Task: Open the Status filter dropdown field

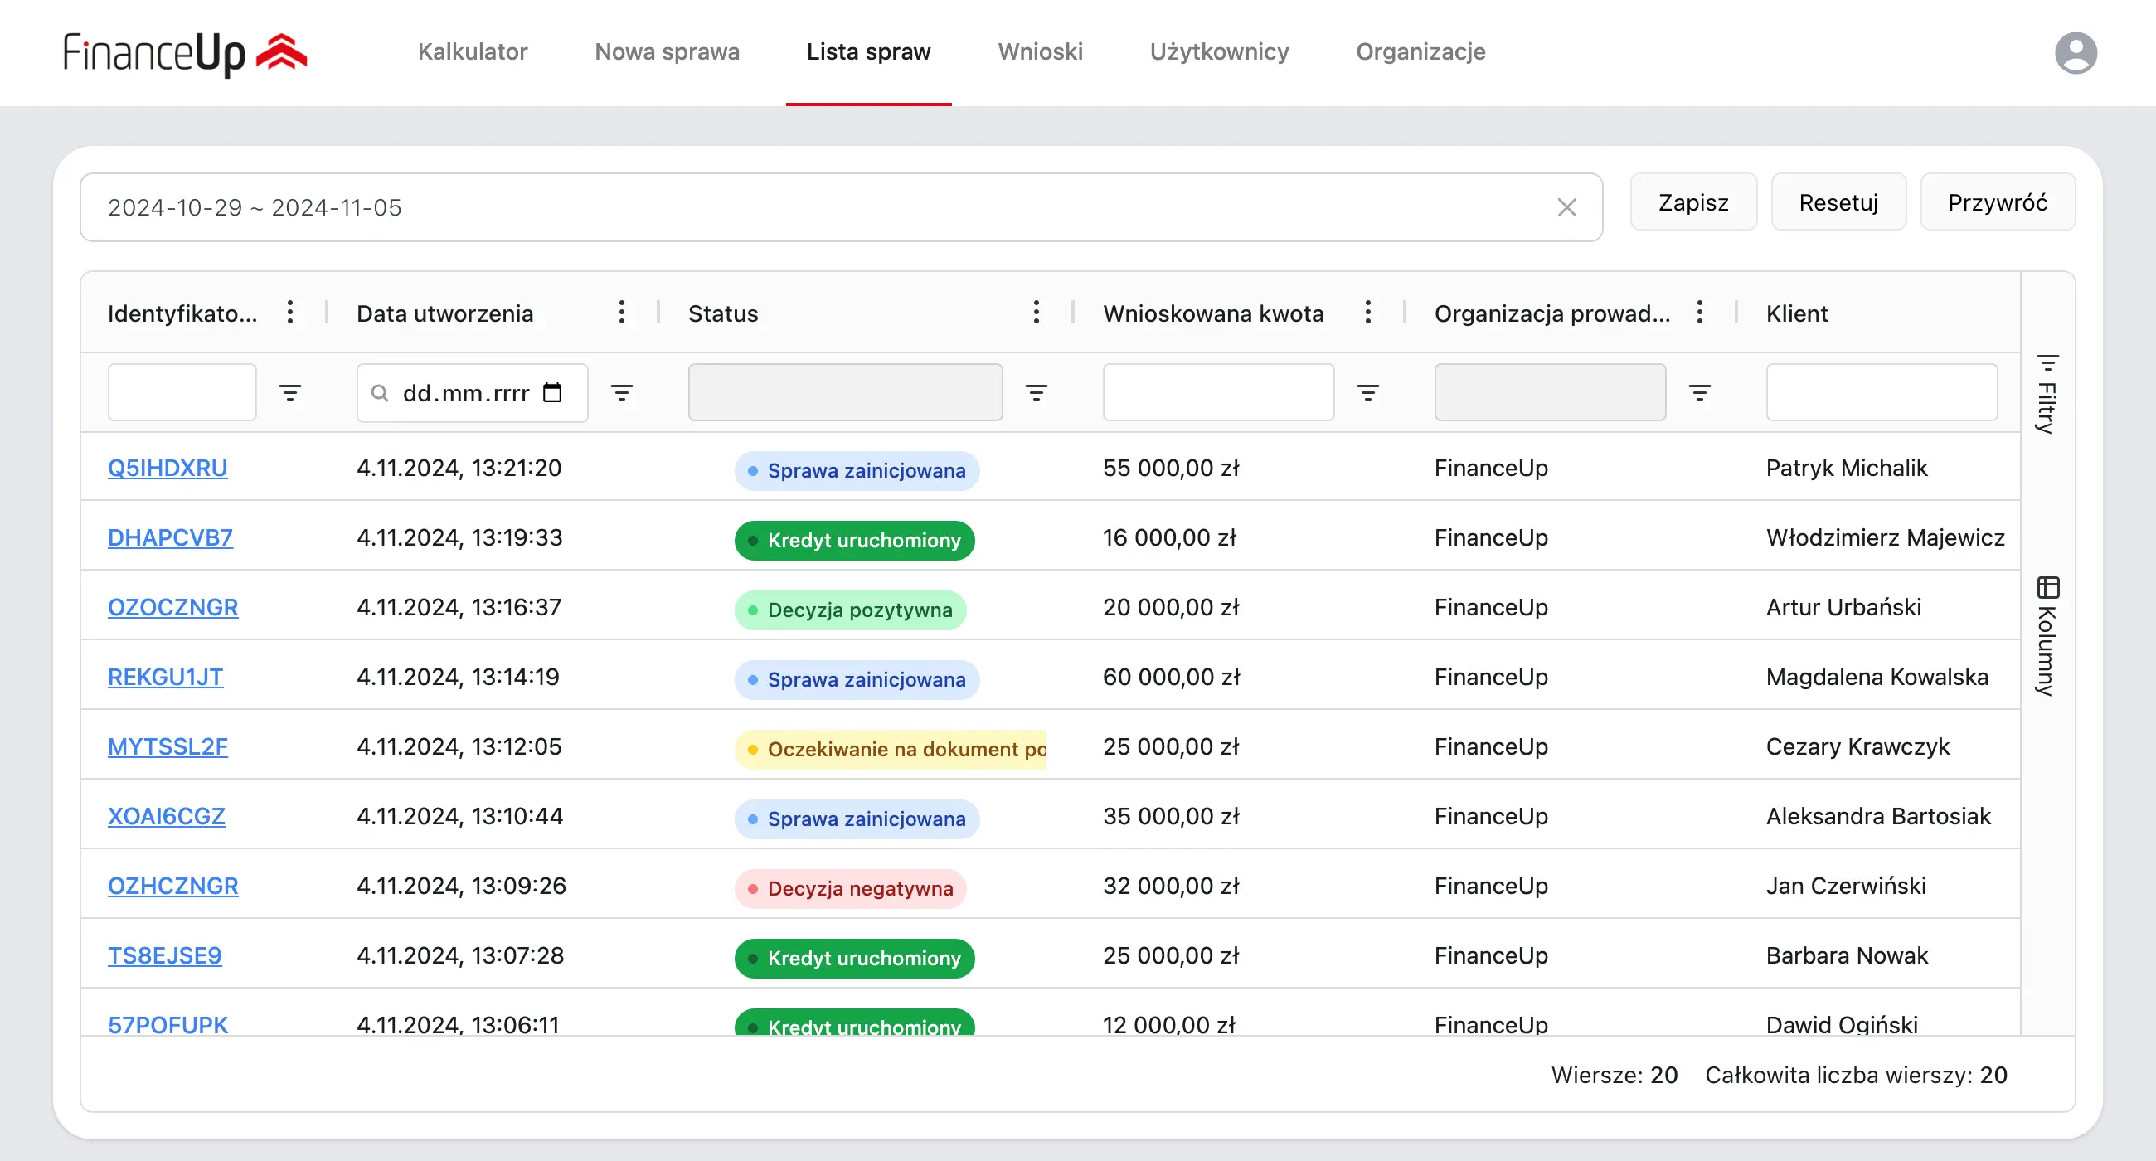Action: click(x=845, y=391)
